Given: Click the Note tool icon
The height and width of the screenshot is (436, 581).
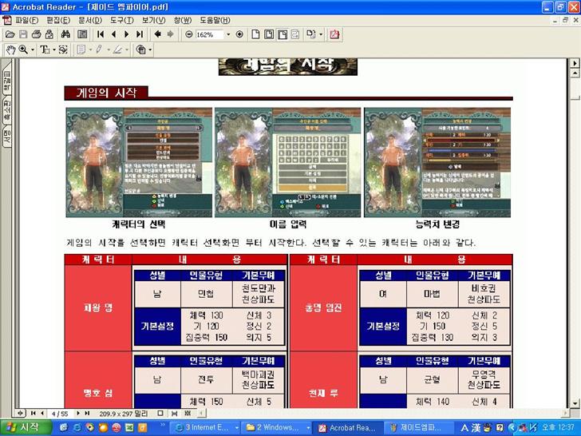Looking at the screenshot, I should (81, 50).
